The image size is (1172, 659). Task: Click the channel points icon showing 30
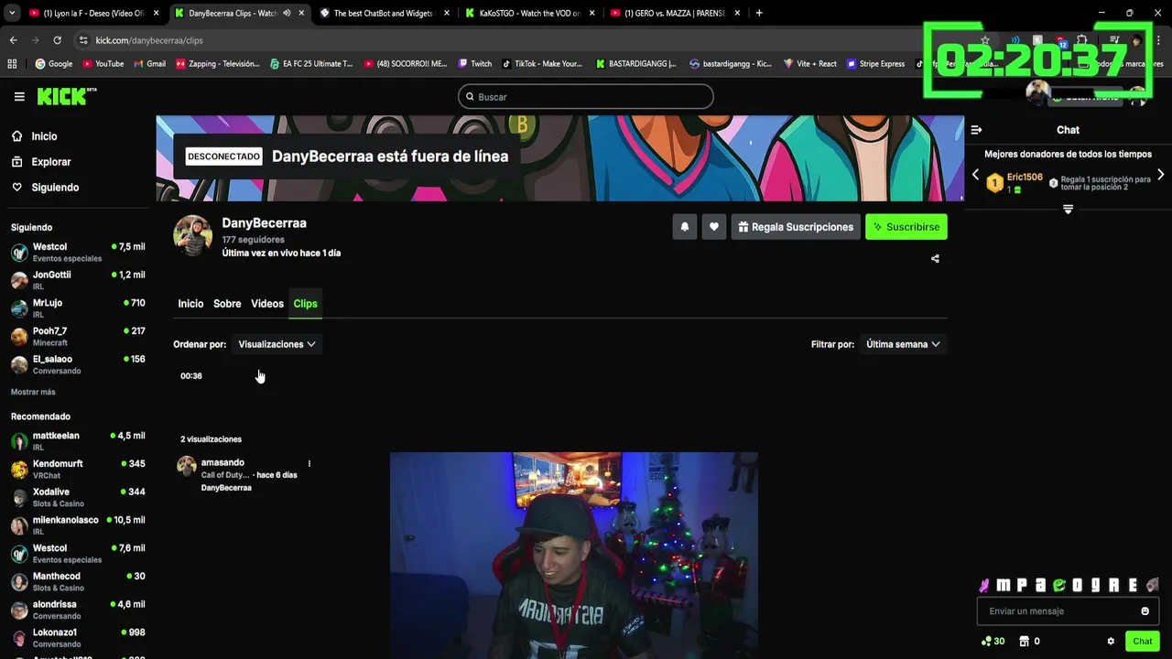point(993,642)
